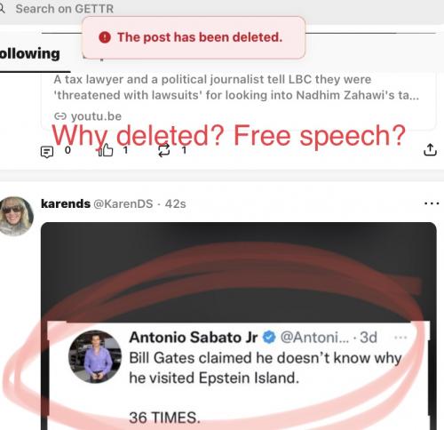The image size is (444, 430).
Task: Open three-dot menu on karends post
Action: [432, 203]
